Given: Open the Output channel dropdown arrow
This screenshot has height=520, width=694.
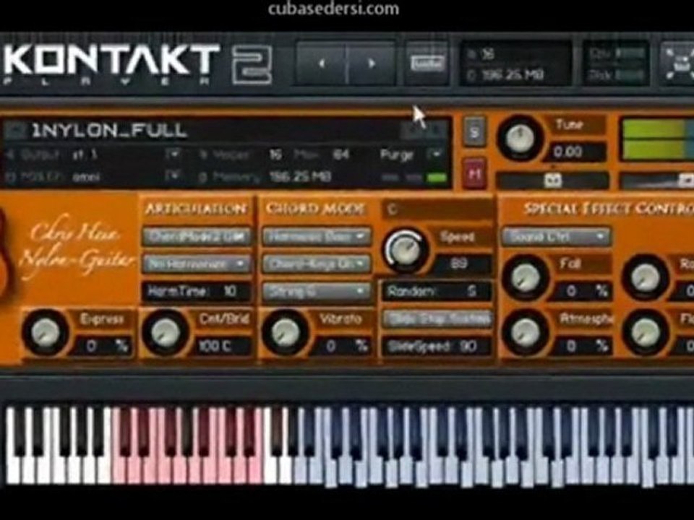Looking at the screenshot, I should coord(173,154).
